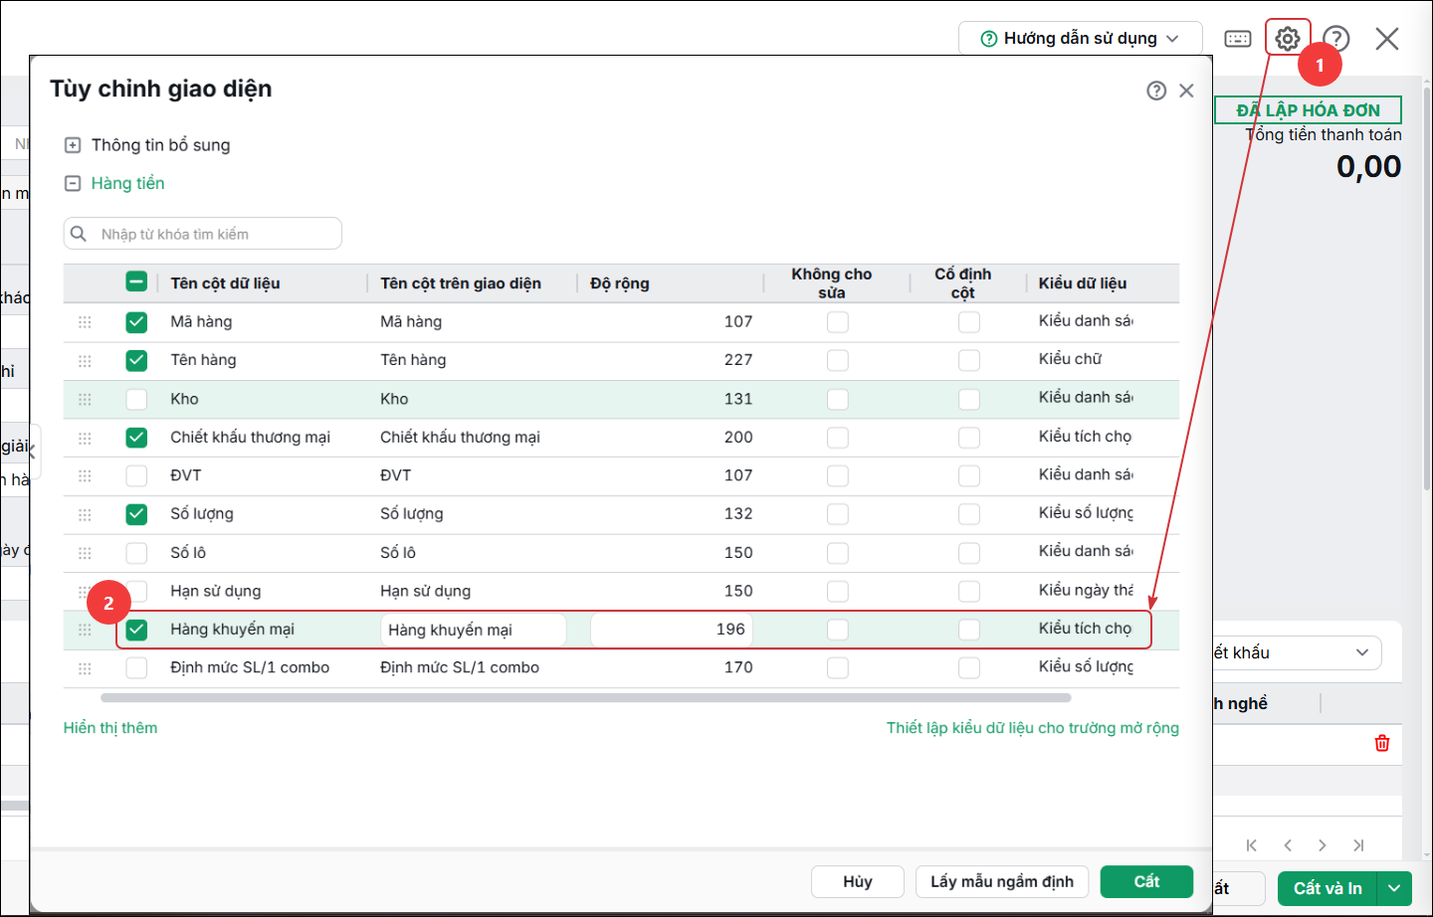Image resolution: width=1433 pixels, height=917 pixels.
Task: Click the Độ rộng column header
Action: tap(619, 283)
